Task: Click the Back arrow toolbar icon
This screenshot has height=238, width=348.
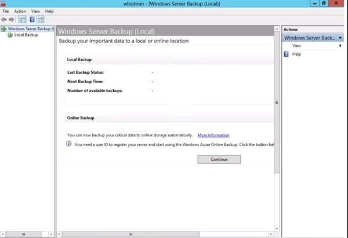Action: (x=4, y=20)
